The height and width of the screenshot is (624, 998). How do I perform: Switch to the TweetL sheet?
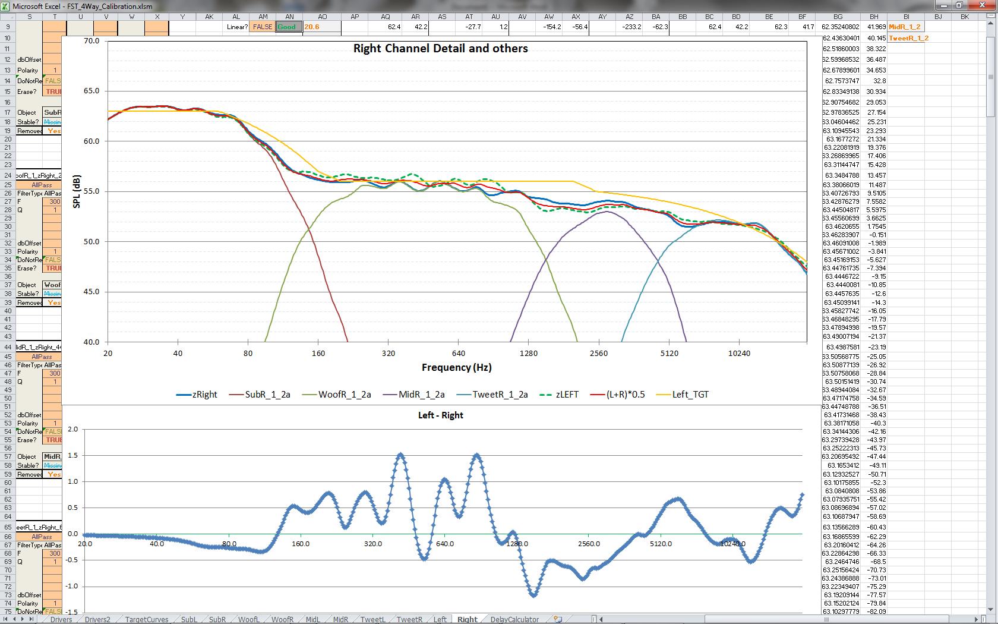pos(372,619)
